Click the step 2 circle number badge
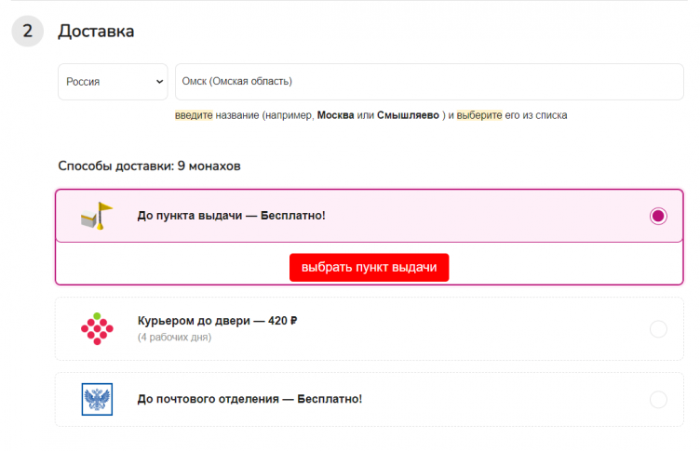The height and width of the screenshot is (451, 700). (x=28, y=32)
